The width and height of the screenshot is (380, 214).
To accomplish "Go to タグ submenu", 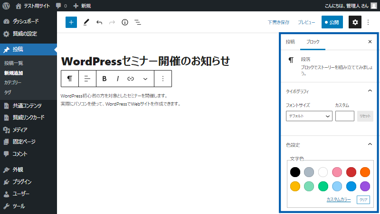I will click(8, 92).
